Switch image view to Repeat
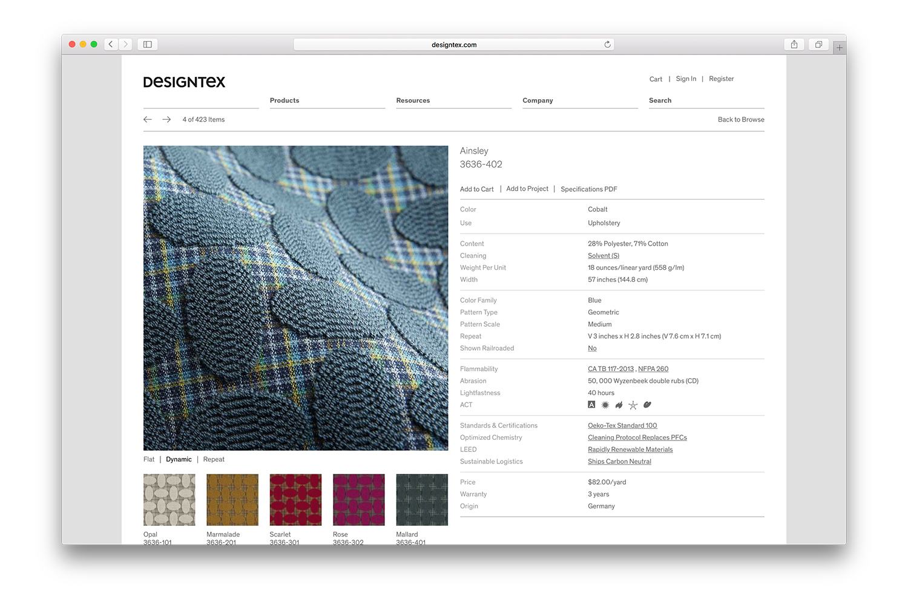Screen dimensions: 908x605 pyautogui.click(x=214, y=460)
